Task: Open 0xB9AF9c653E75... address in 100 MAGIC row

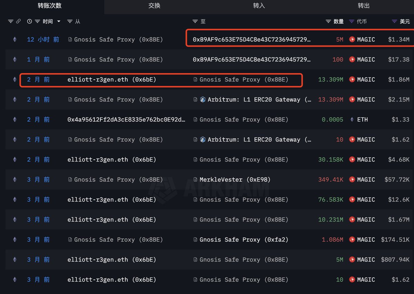Action: [x=252, y=60]
